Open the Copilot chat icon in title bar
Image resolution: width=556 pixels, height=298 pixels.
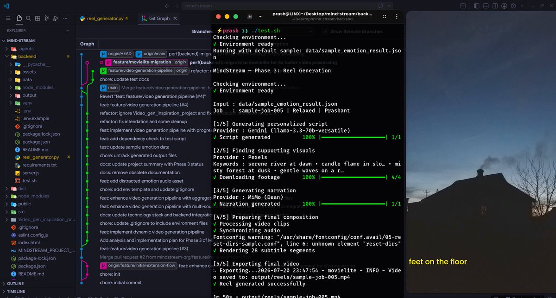pyautogui.click(x=381, y=6)
